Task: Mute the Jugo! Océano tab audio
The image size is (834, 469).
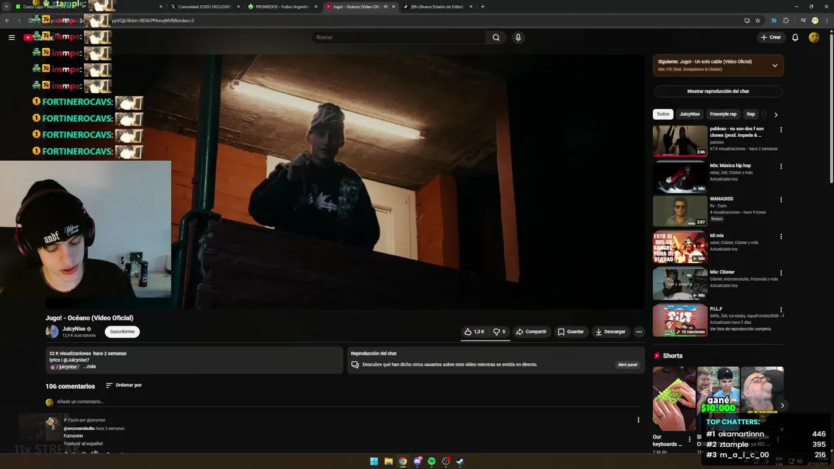Action: click(x=386, y=7)
